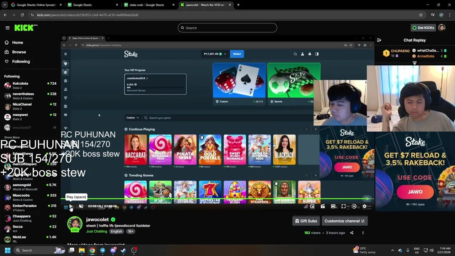
Task: Switch to the Google Sheets: Online Spreadsheet tab
Action: click(36, 5)
